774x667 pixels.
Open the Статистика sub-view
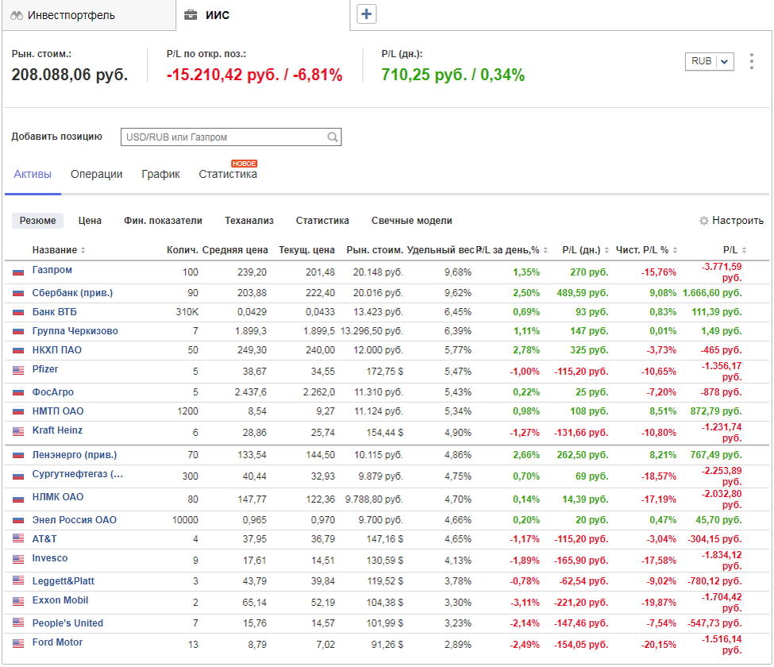(x=322, y=221)
